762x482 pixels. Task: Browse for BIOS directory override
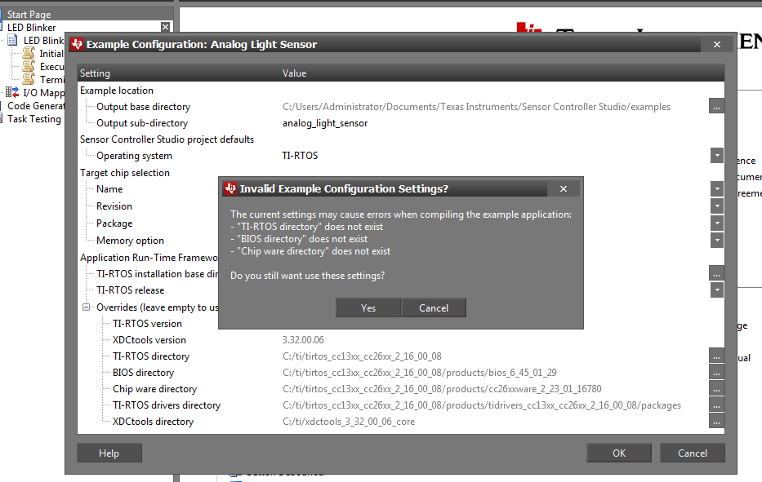(716, 373)
